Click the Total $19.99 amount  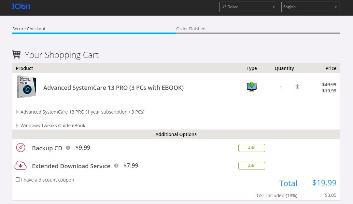pyautogui.click(x=324, y=183)
